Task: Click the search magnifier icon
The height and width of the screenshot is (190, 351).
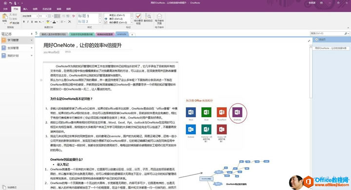Action: 346,33
